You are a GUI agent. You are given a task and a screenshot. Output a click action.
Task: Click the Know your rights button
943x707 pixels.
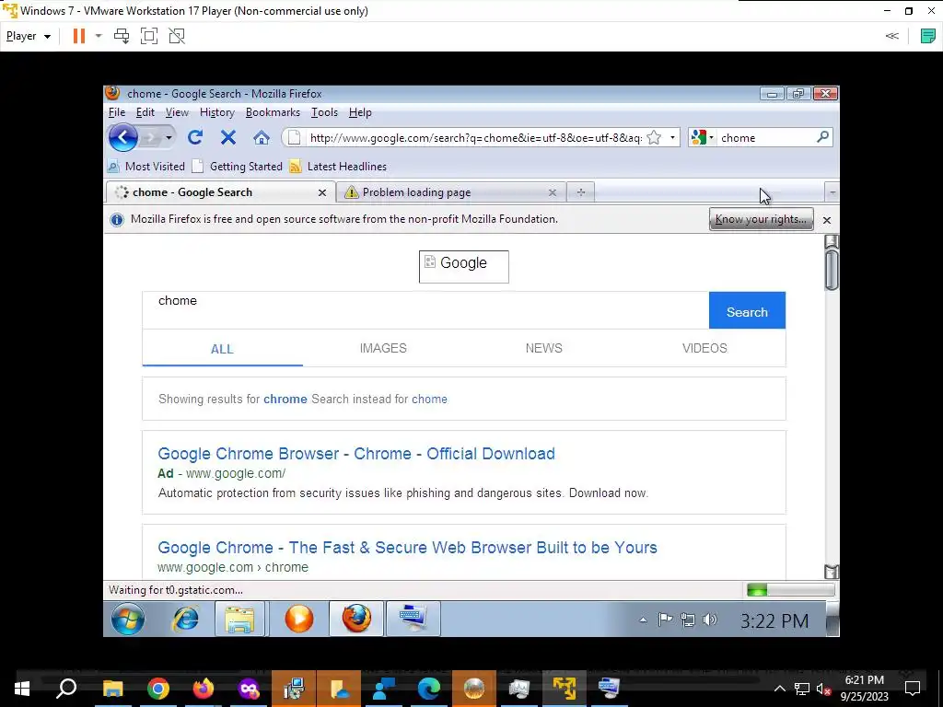coord(761,219)
